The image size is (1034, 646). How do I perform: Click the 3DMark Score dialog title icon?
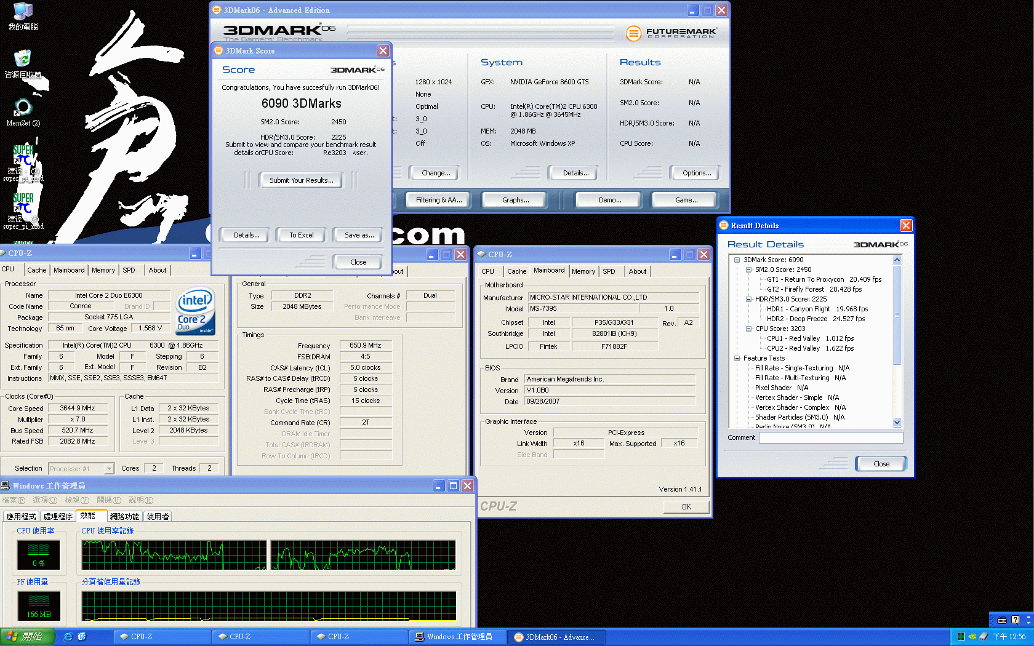tap(218, 50)
